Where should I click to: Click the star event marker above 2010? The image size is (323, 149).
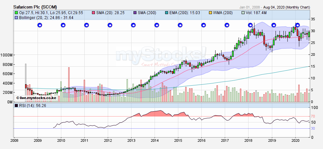pos(63,25)
